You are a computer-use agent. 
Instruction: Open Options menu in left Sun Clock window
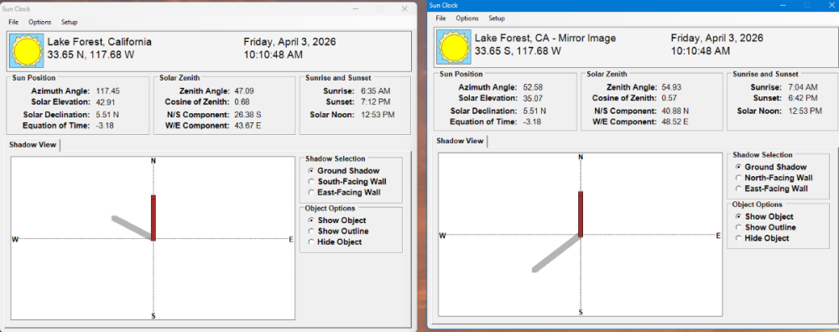click(x=39, y=22)
